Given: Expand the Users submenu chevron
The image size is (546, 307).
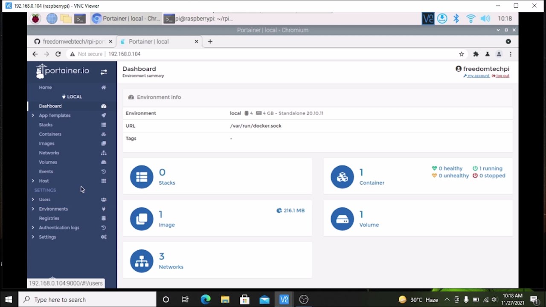Looking at the screenshot, I should pyautogui.click(x=33, y=200).
